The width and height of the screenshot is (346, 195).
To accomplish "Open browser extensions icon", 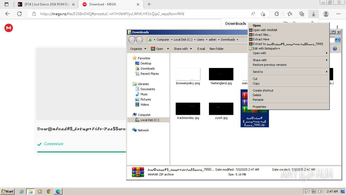I will click(x=277, y=14).
